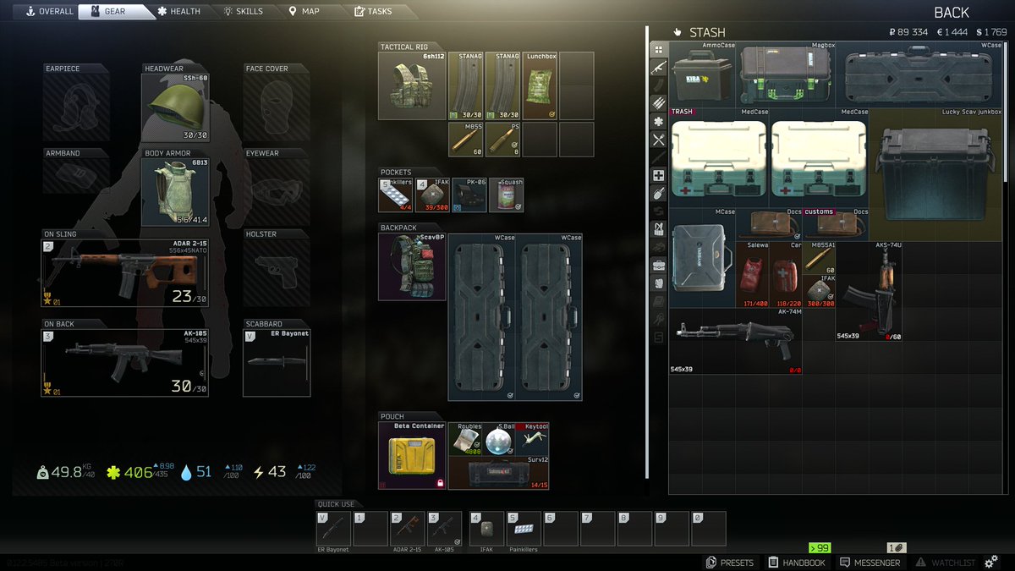Click empty quick use slot 6
The height and width of the screenshot is (571, 1015).
[x=561, y=528]
